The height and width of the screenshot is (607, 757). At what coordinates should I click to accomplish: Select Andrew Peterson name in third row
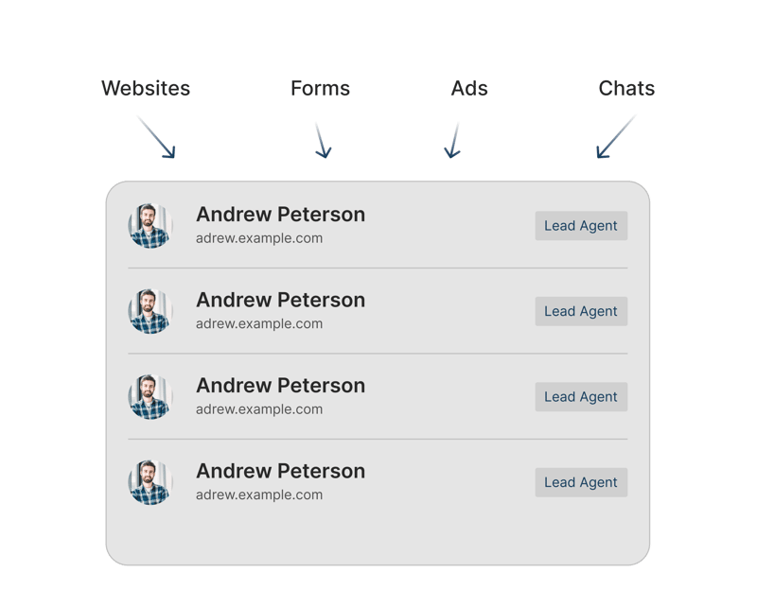(280, 386)
